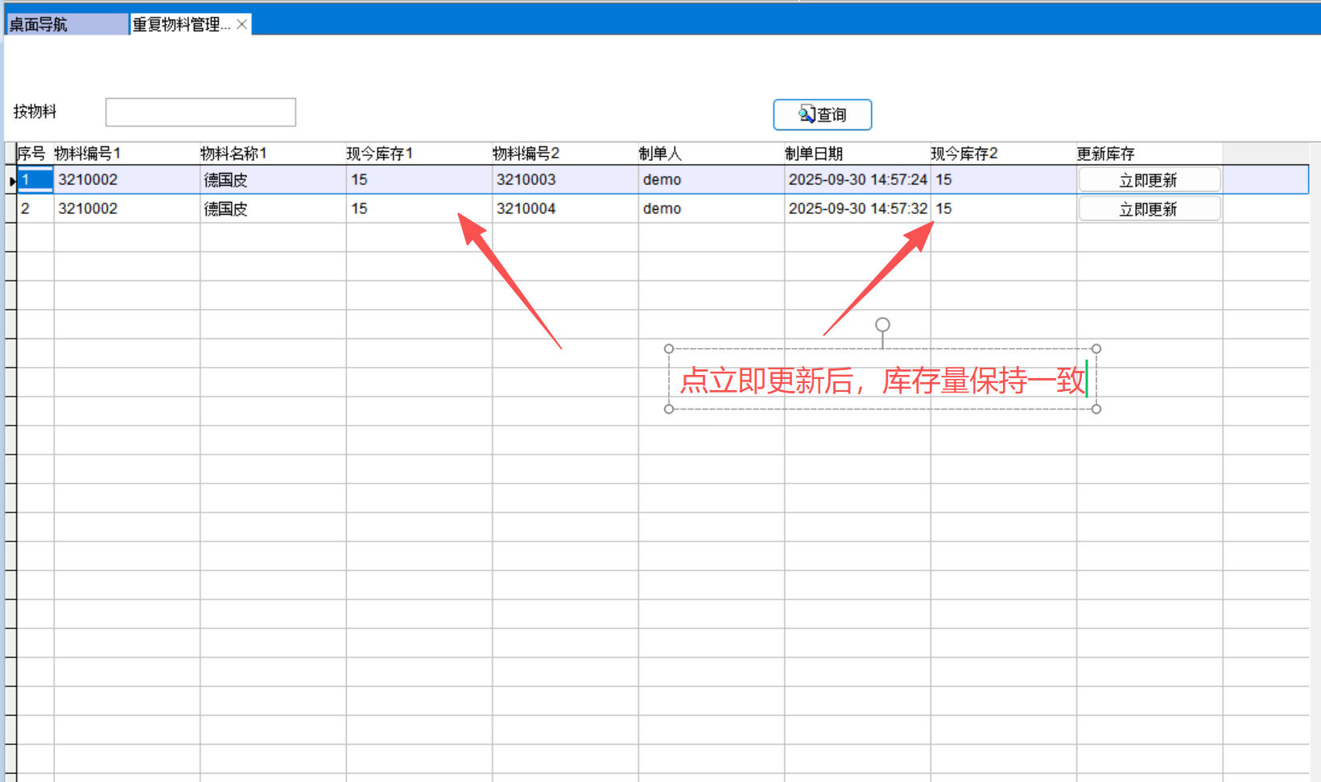Screen dimensions: 1321x782
Task: Click 立即更新 in the second row
Action: 1149,209
